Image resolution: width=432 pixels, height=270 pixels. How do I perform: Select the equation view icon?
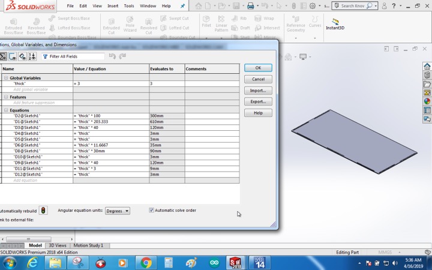(3, 56)
